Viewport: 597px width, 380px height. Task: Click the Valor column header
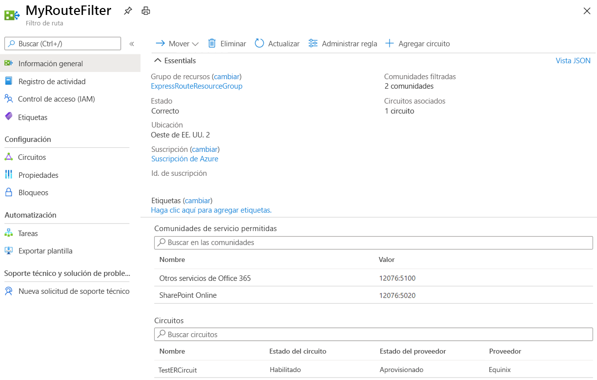pos(387,259)
